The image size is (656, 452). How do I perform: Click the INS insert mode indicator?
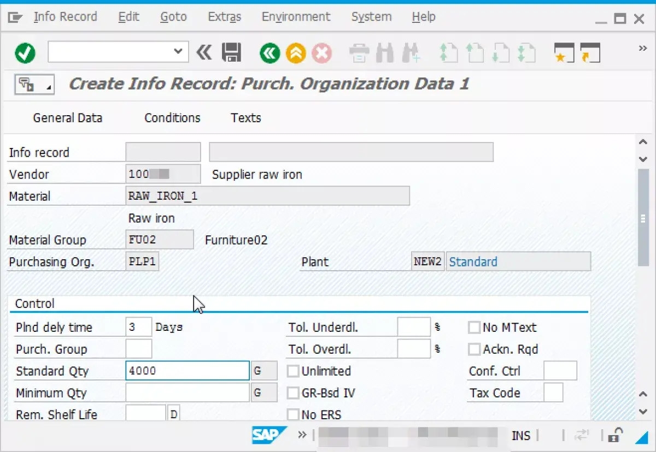tap(521, 436)
